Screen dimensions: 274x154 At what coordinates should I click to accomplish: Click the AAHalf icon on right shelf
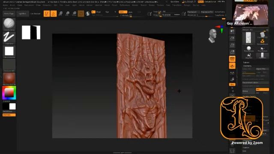pyautogui.click(x=232, y=52)
